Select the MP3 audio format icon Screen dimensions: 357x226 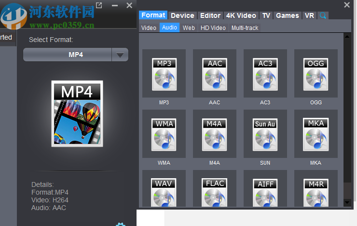(164, 73)
